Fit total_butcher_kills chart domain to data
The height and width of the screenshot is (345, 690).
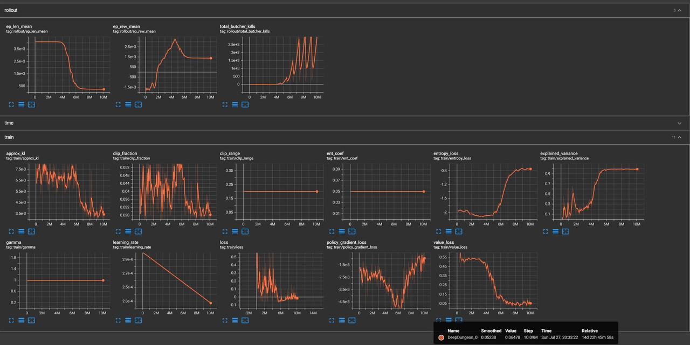(245, 104)
